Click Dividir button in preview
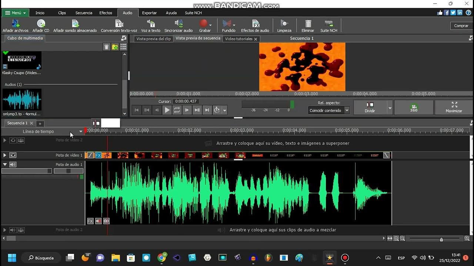 [370, 108]
